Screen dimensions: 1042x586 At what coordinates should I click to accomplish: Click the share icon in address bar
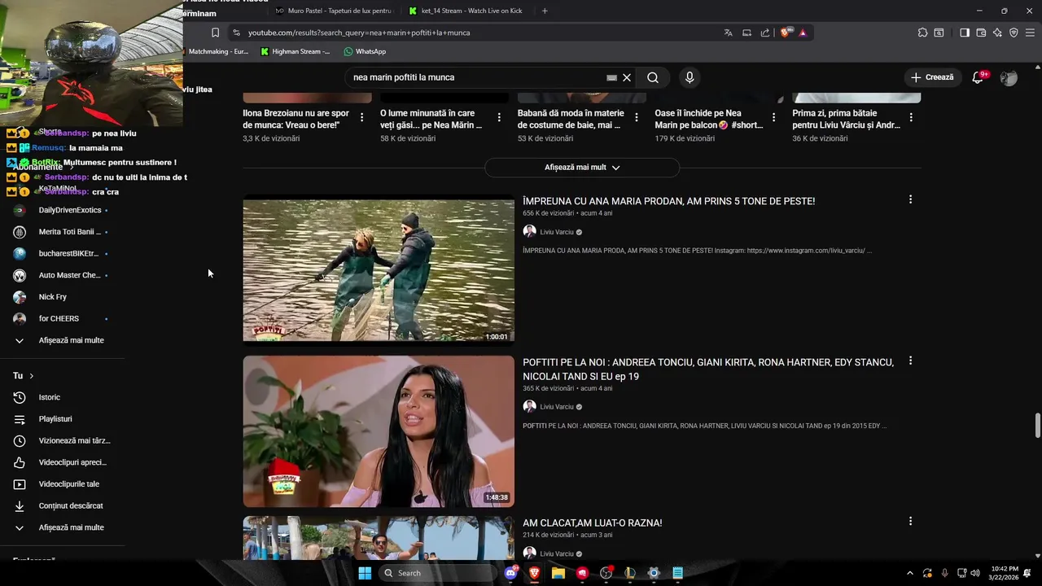tap(765, 33)
